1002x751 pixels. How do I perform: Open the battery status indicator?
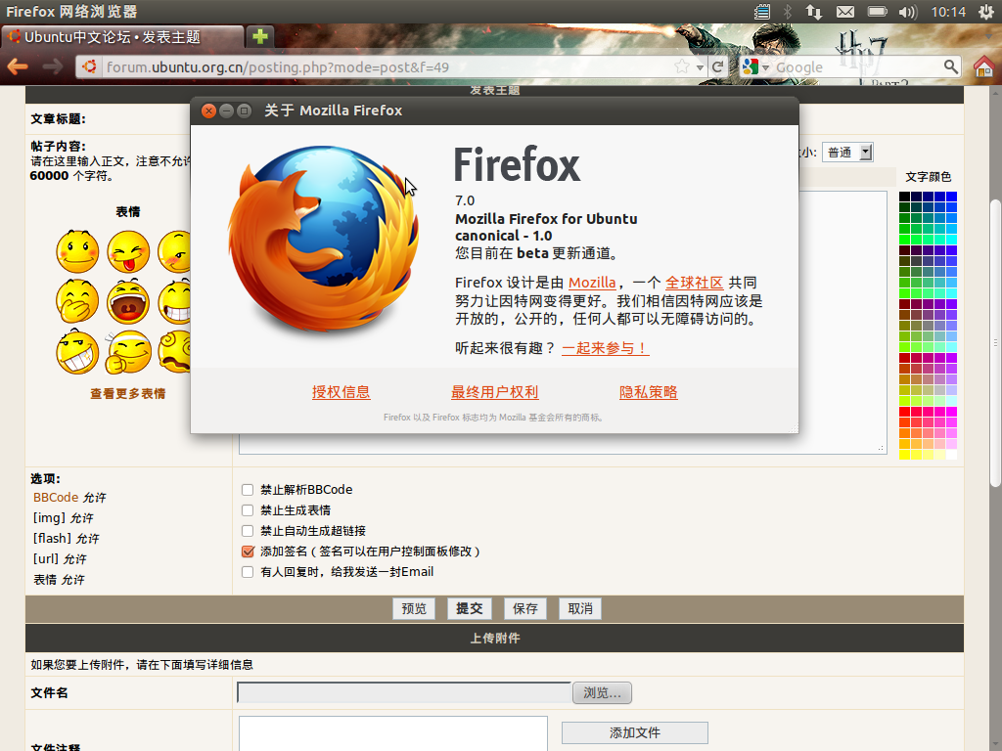(x=877, y=12)
